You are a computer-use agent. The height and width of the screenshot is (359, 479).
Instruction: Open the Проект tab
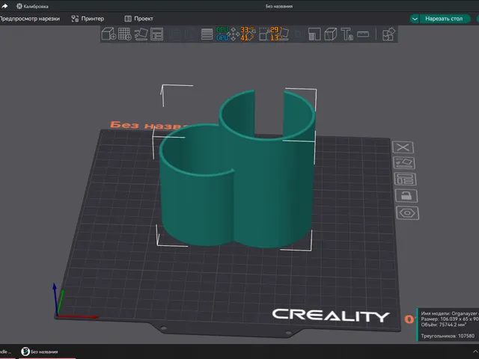pos(138,19)
